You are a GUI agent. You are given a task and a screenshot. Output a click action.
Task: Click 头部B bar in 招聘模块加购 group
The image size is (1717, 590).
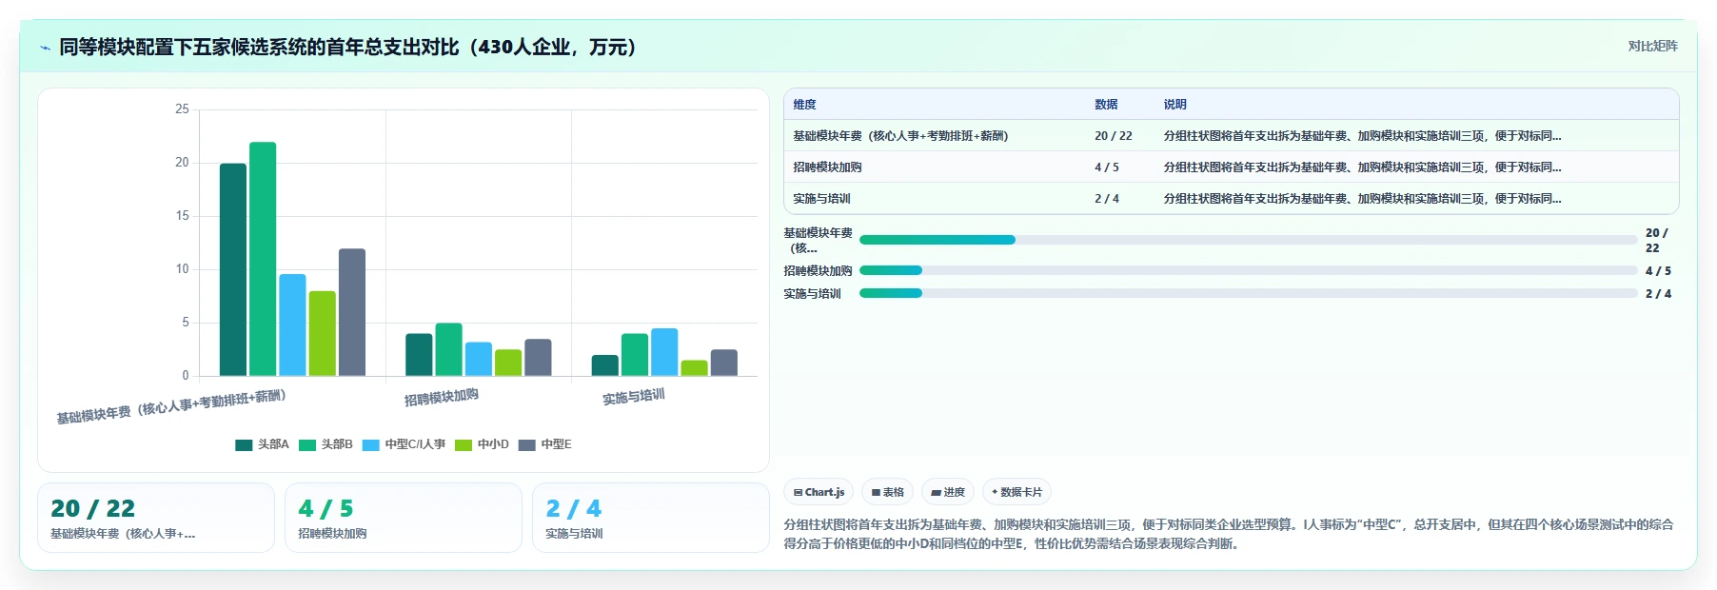(x=449, y=349)
